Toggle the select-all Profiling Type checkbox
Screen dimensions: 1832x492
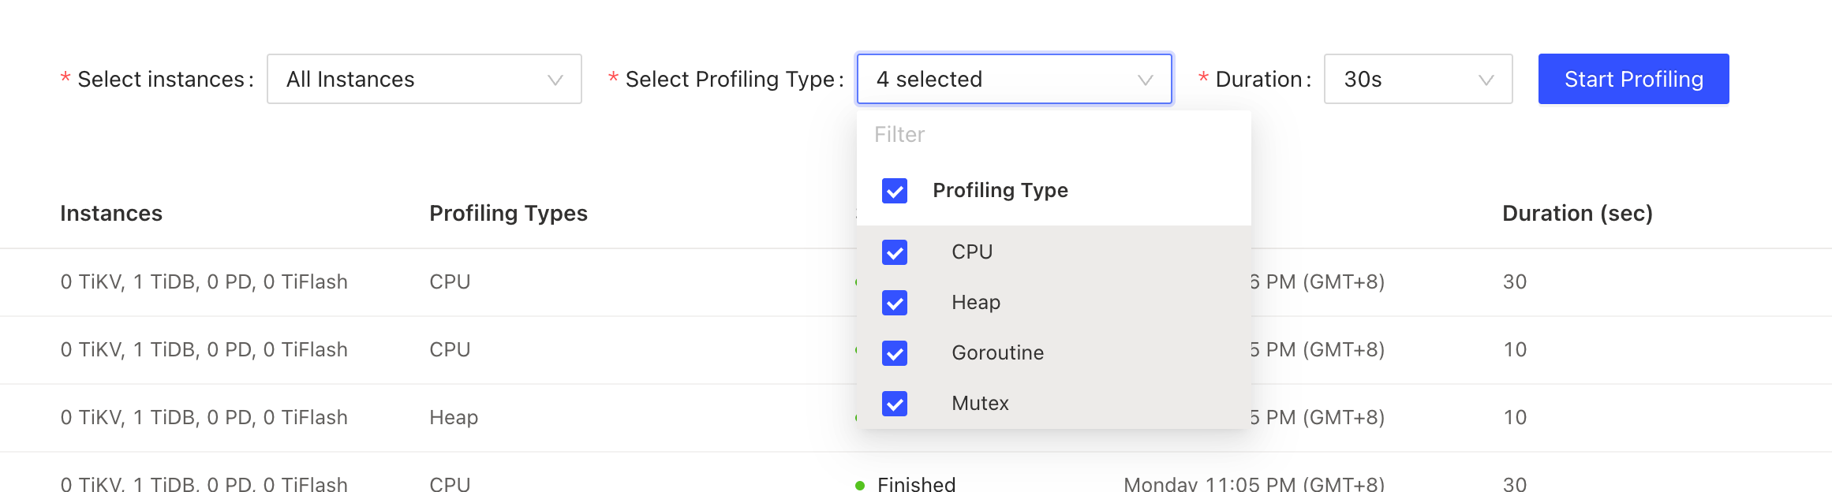coord(895,191)
